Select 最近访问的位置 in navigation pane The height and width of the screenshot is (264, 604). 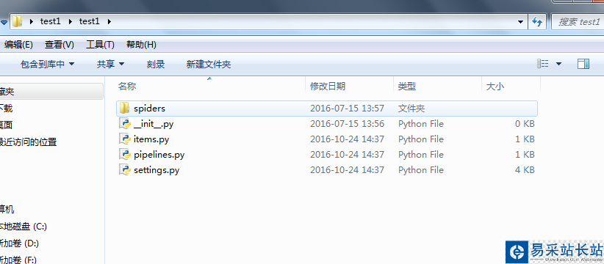coord(28,142)
